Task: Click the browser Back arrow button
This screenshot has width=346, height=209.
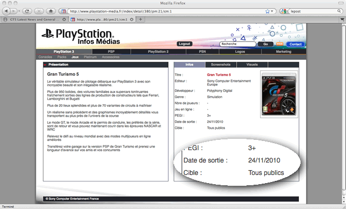Action: click(6, 11)
